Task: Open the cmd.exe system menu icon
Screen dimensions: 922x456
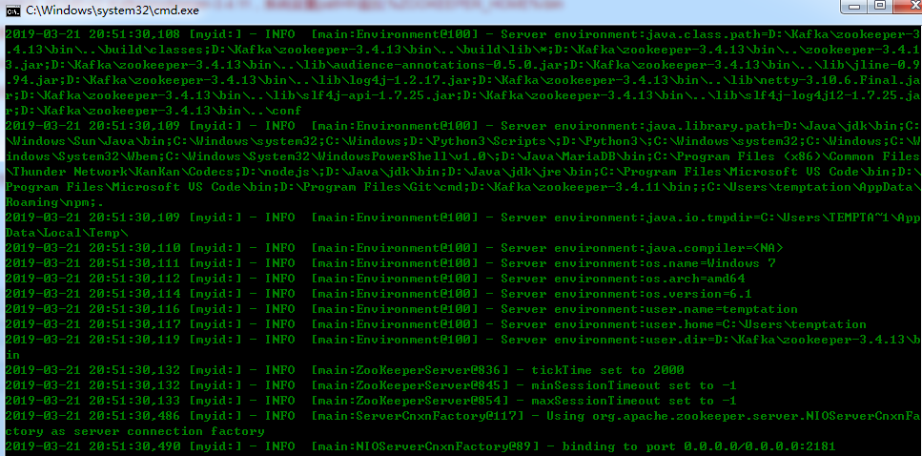Action: [13, 10]
